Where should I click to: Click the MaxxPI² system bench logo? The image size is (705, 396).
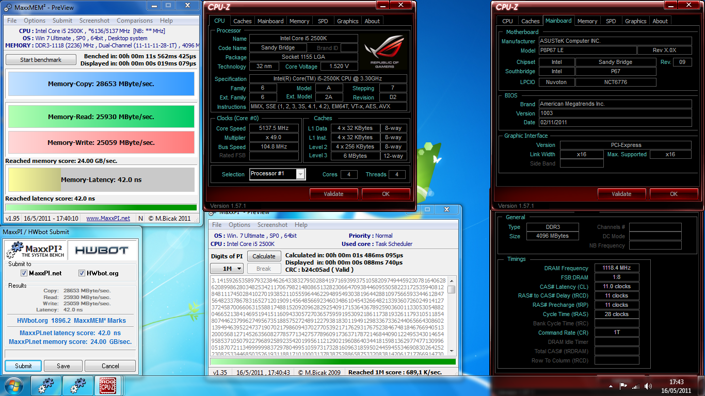(x=36, y=250)
